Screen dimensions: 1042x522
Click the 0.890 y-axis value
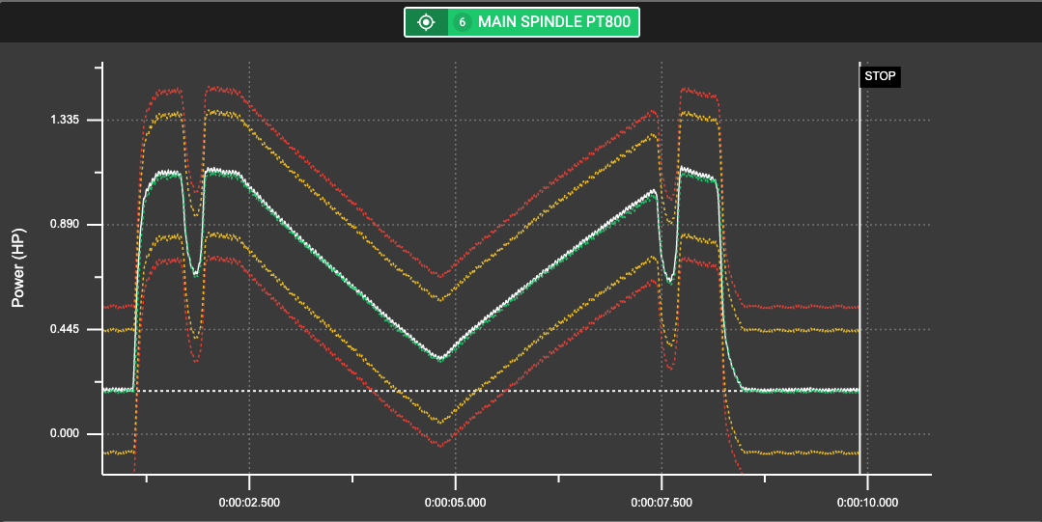[68, 225]
